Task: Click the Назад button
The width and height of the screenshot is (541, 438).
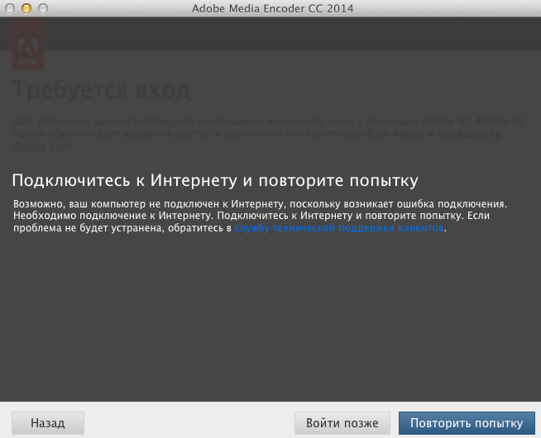Action: click(x=48, y=423)
